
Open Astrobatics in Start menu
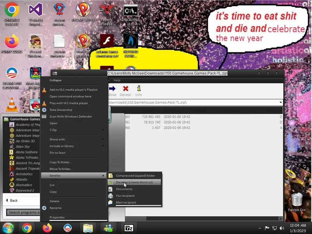(x=21, y=174)
